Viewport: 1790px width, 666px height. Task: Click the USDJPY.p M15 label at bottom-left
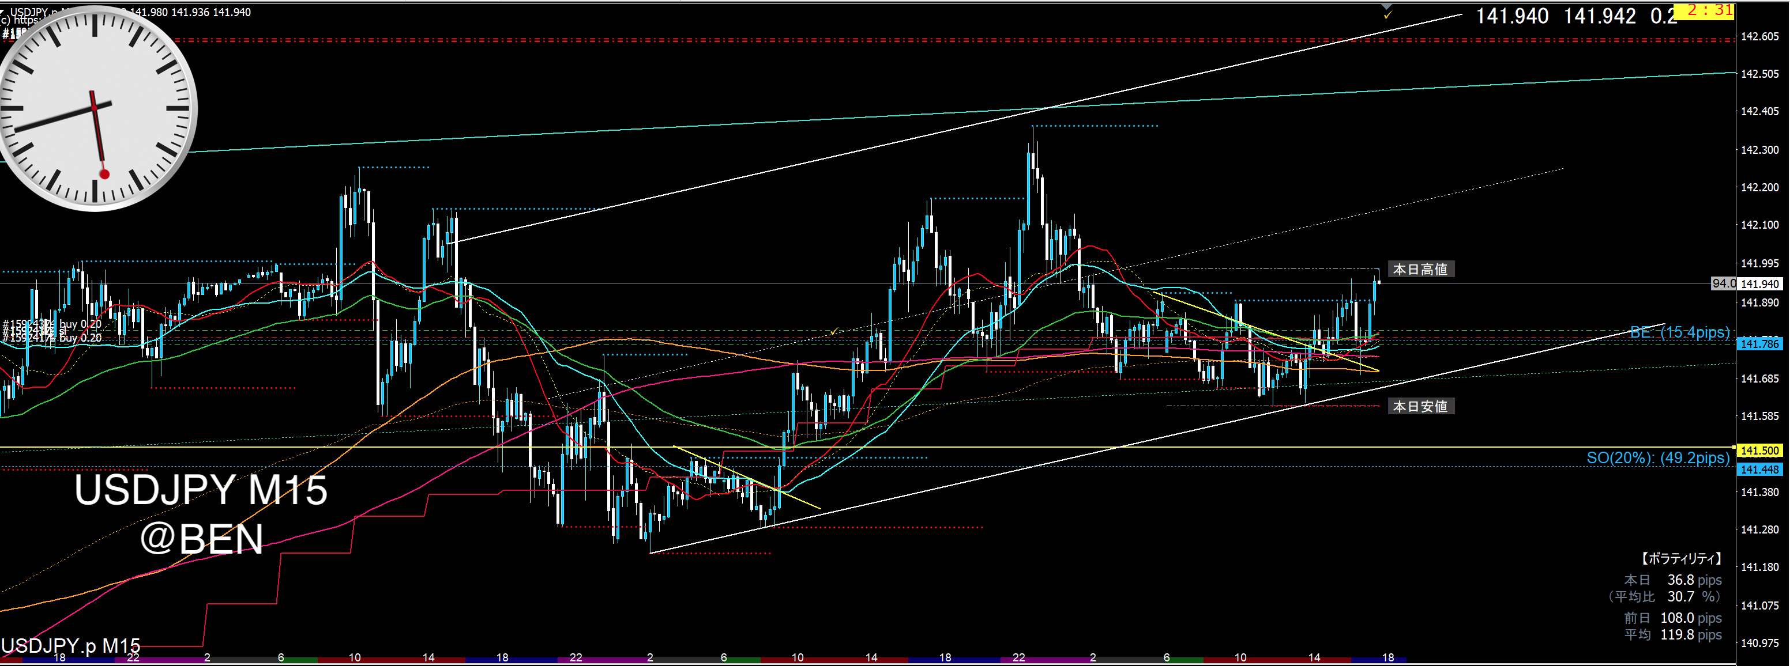click(x=71, y=646)
